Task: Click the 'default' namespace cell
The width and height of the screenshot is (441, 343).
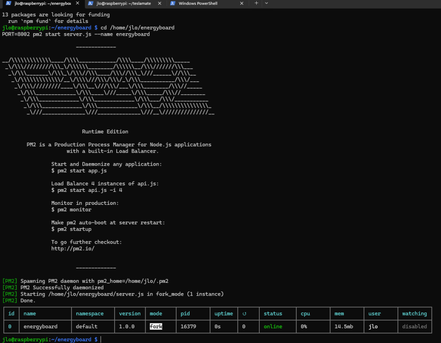Action: coord(87,326)
